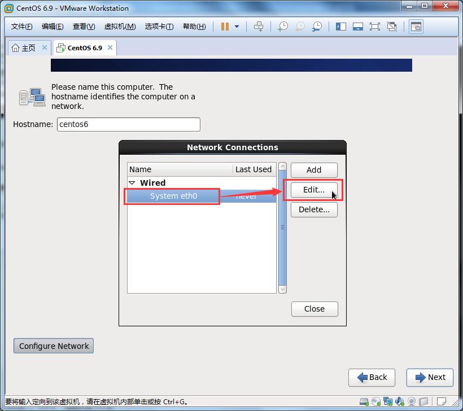
Task: Close the 主页 tab
Action: 45,47
